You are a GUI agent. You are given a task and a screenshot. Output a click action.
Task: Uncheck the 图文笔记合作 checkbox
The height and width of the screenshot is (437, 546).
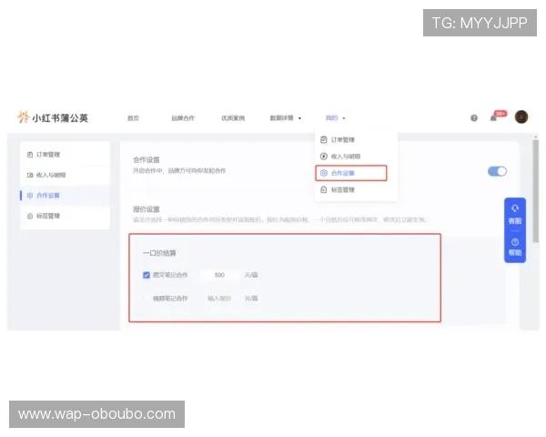(x=147, y=275)
